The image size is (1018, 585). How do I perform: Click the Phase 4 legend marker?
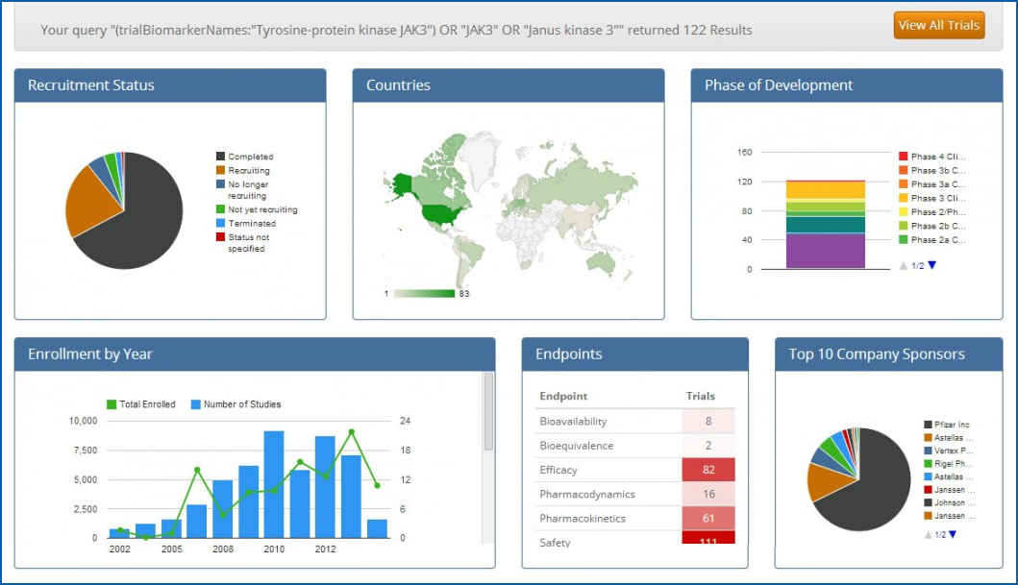pyautogui.click(x=904, y=157)
